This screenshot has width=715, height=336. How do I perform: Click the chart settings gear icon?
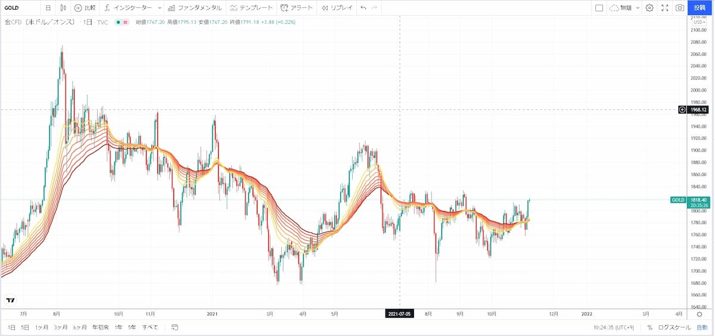(x=649, y=8)
